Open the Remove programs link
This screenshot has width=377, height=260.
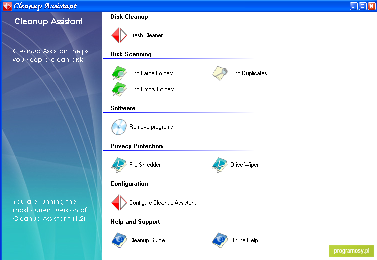pyautogui.click(x=151, y=127)
